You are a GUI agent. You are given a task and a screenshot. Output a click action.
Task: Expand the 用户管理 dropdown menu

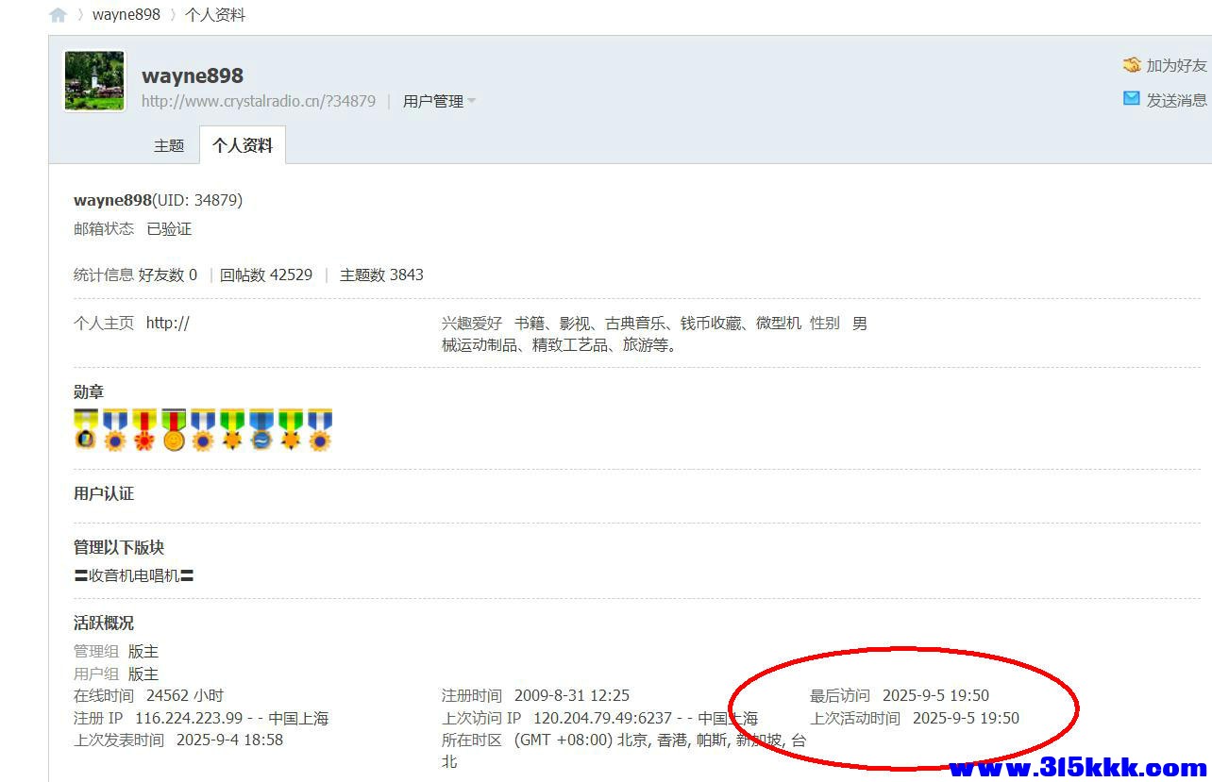439,101
